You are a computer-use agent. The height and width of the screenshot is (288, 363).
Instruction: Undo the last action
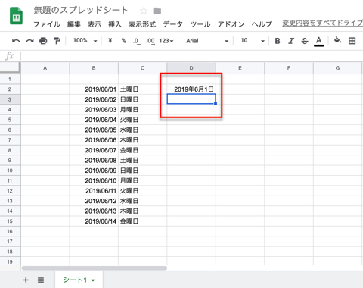tap(16, 41)
